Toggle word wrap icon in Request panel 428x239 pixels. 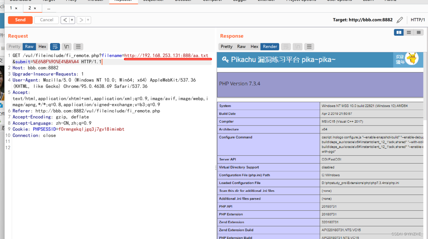click(x=55, y=46)
